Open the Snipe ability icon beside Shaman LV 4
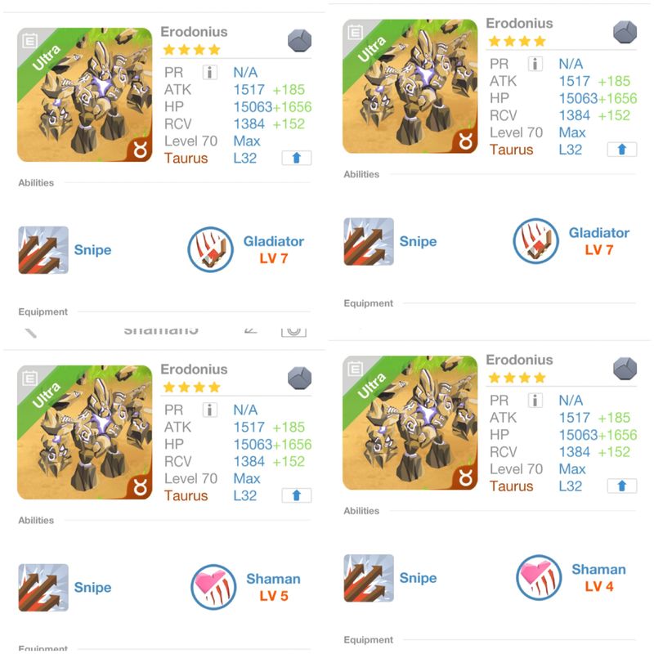Viewport: 654px width, 654px height. pos(369,578)
